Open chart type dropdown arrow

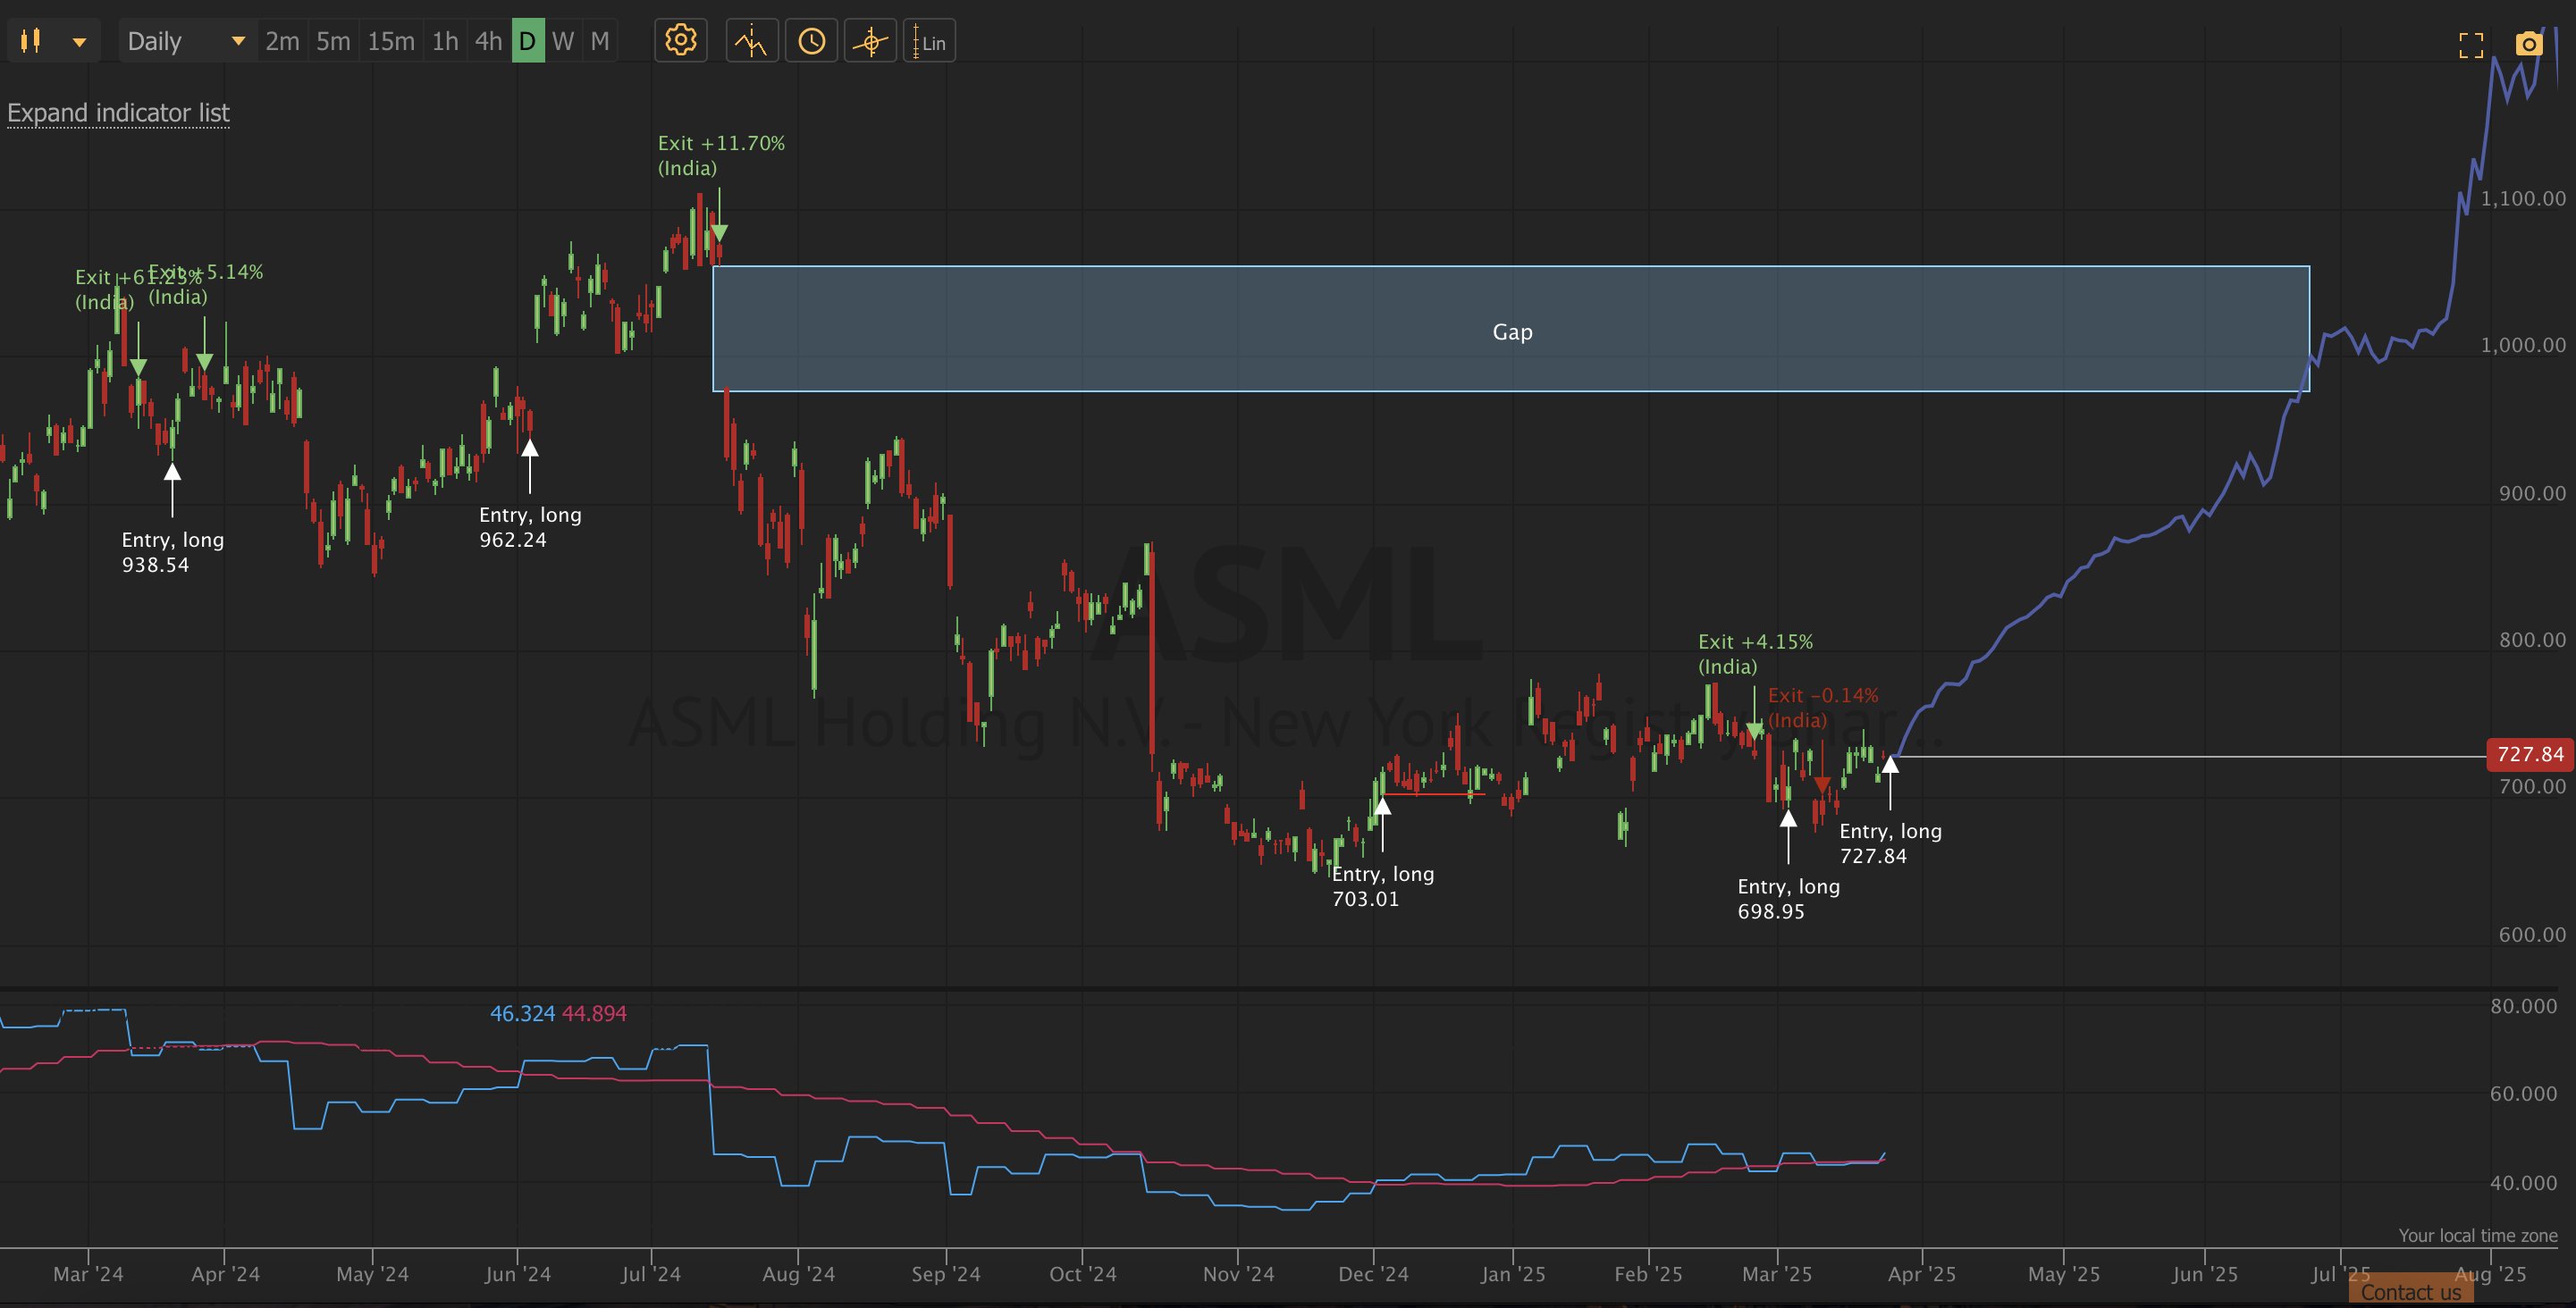click(x=79, y=42)
